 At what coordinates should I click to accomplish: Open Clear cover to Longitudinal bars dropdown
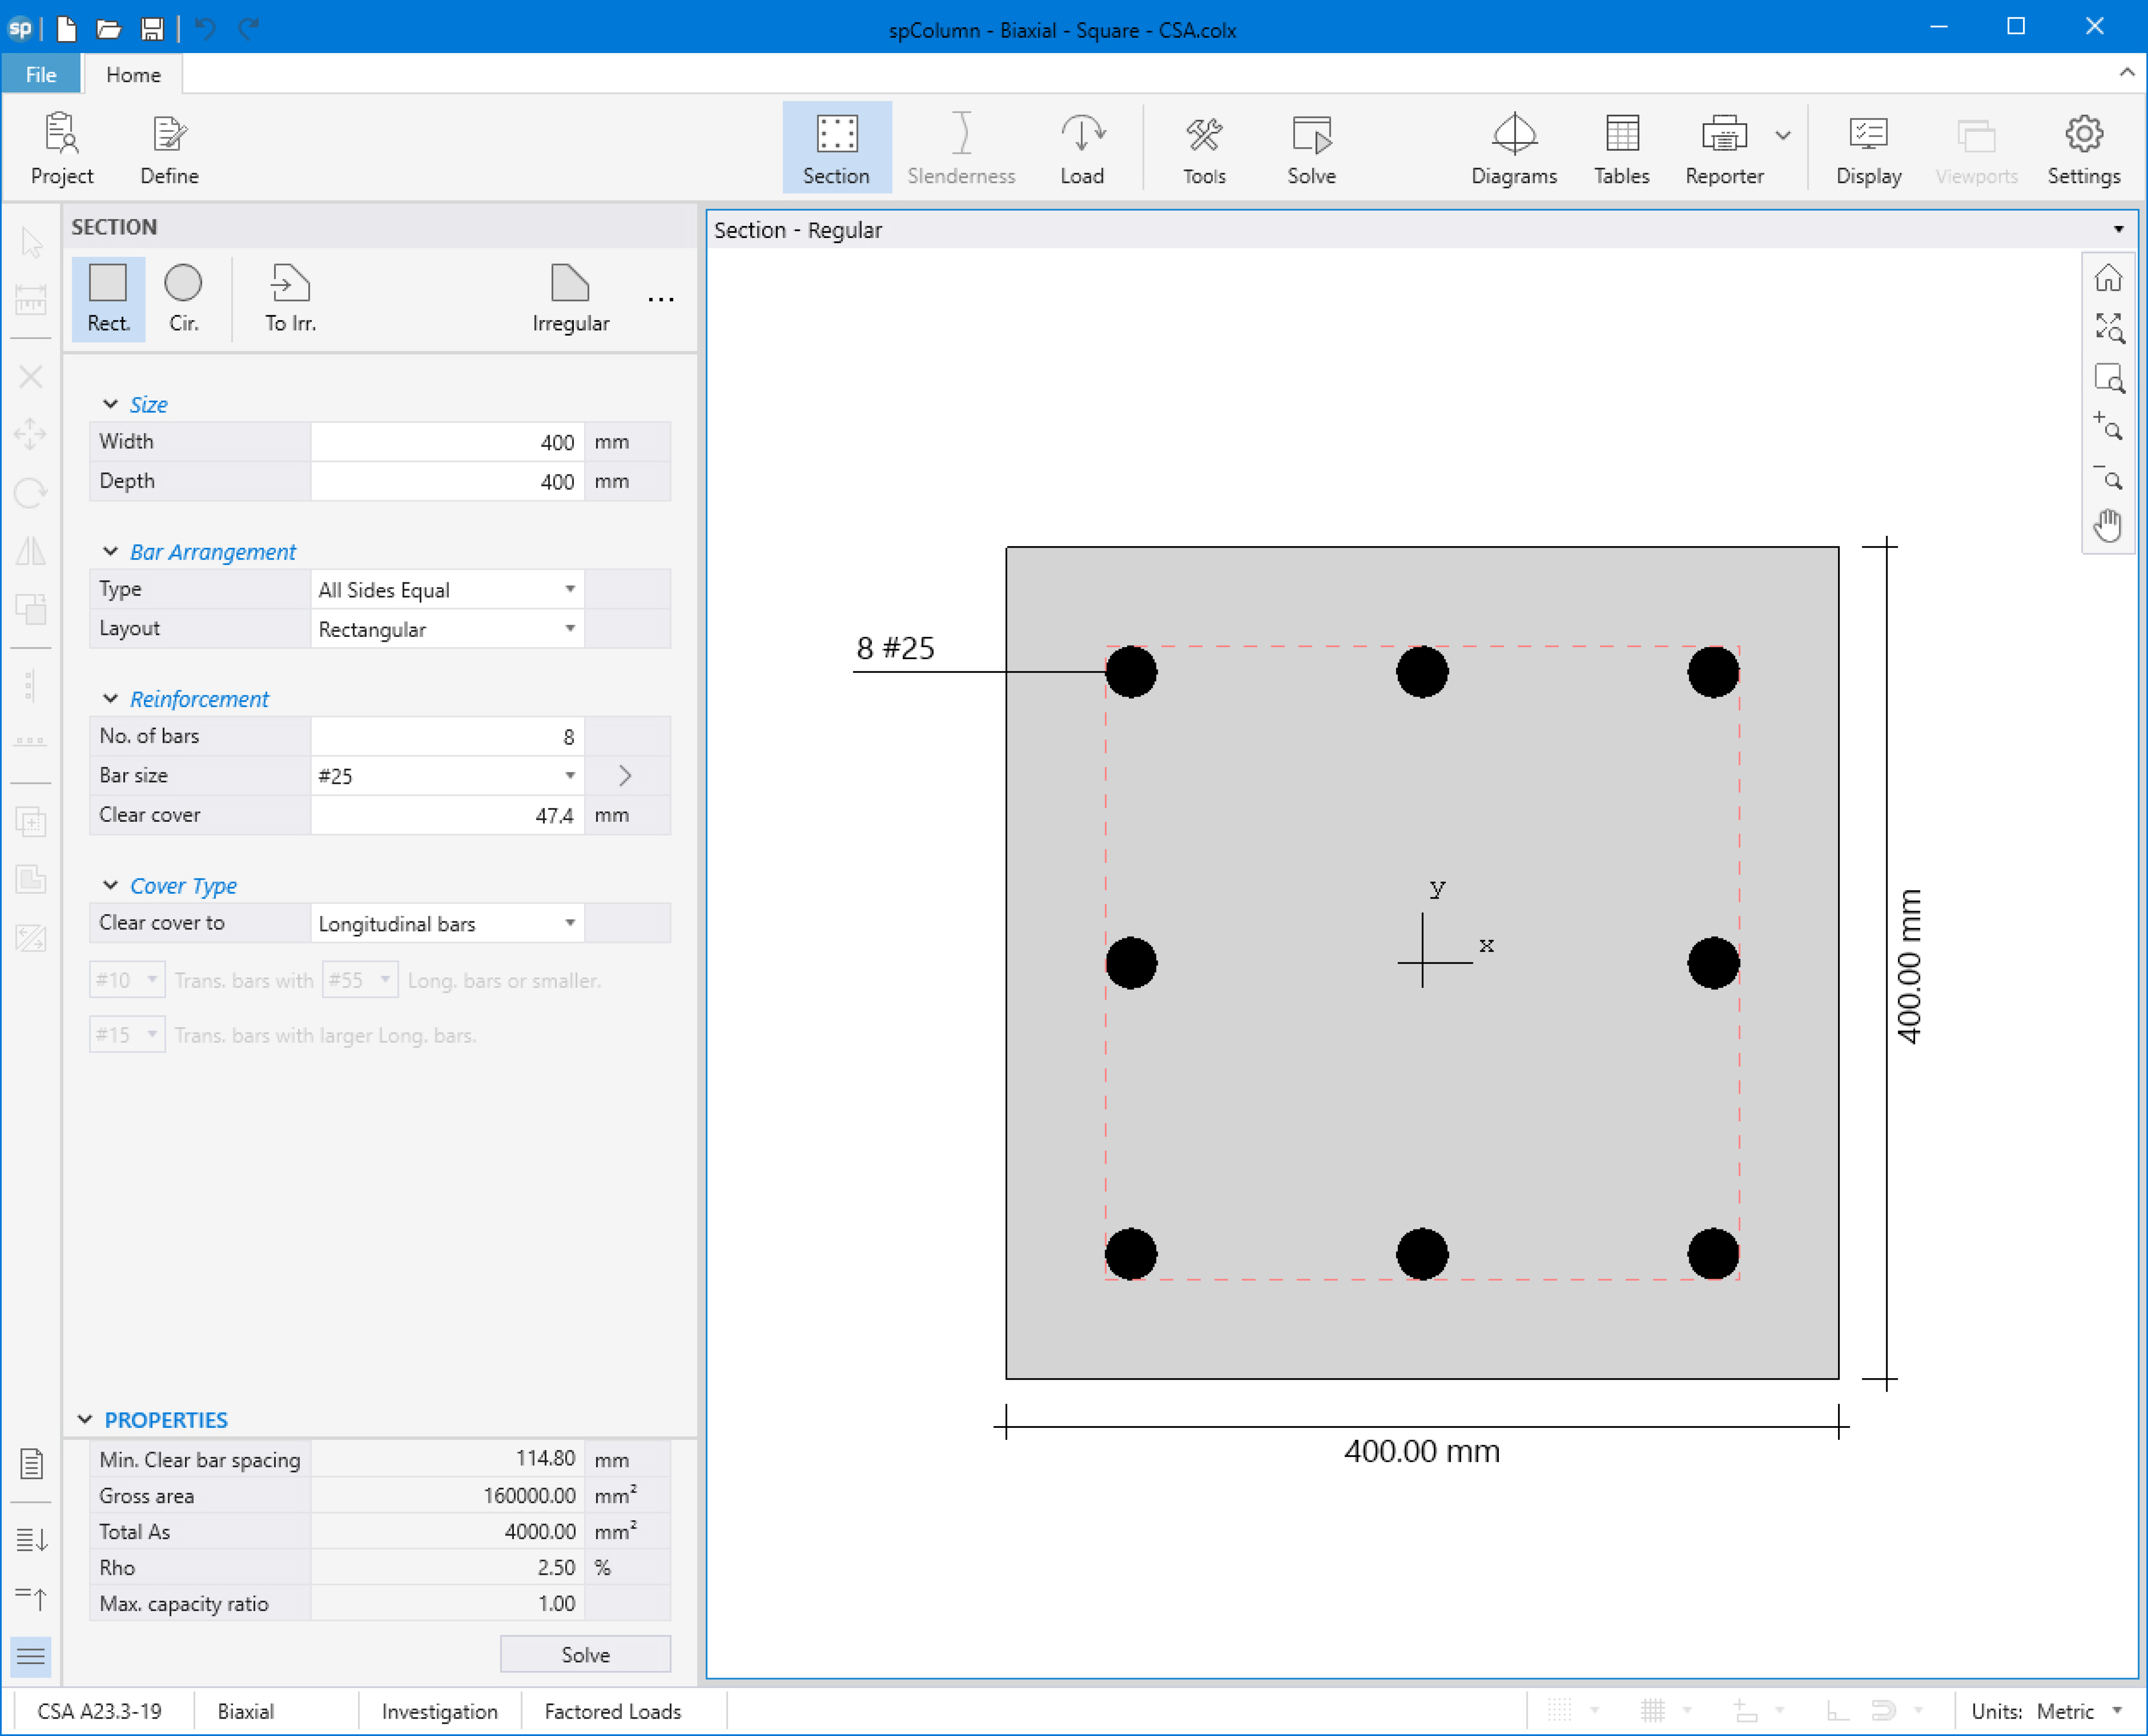tap(447, 923)
